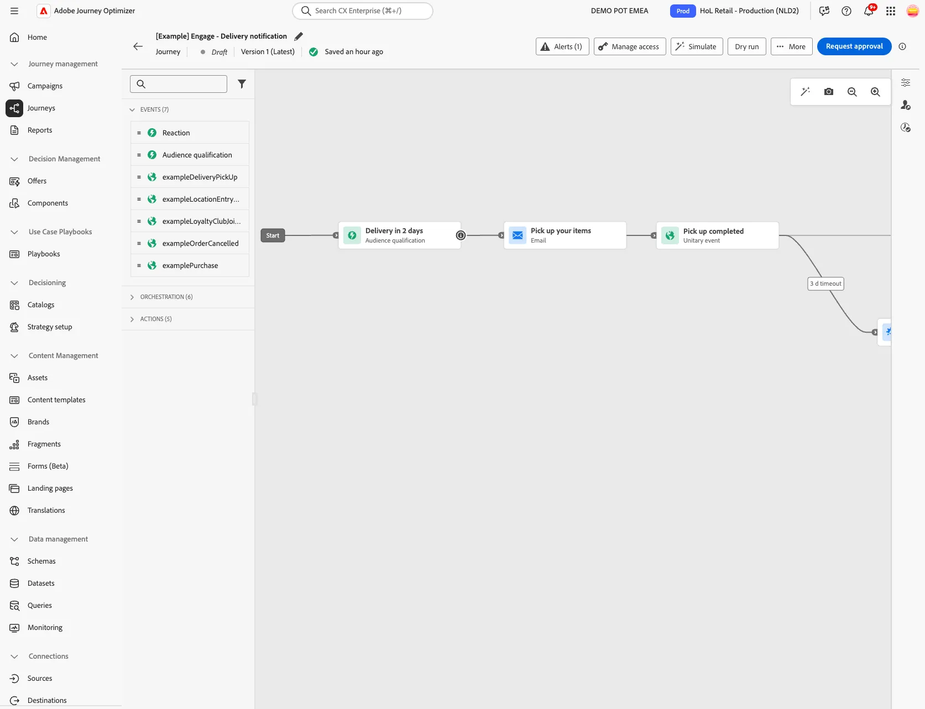
Task: Click the Adobe logo icon
Action: click(x=44, y=11)
